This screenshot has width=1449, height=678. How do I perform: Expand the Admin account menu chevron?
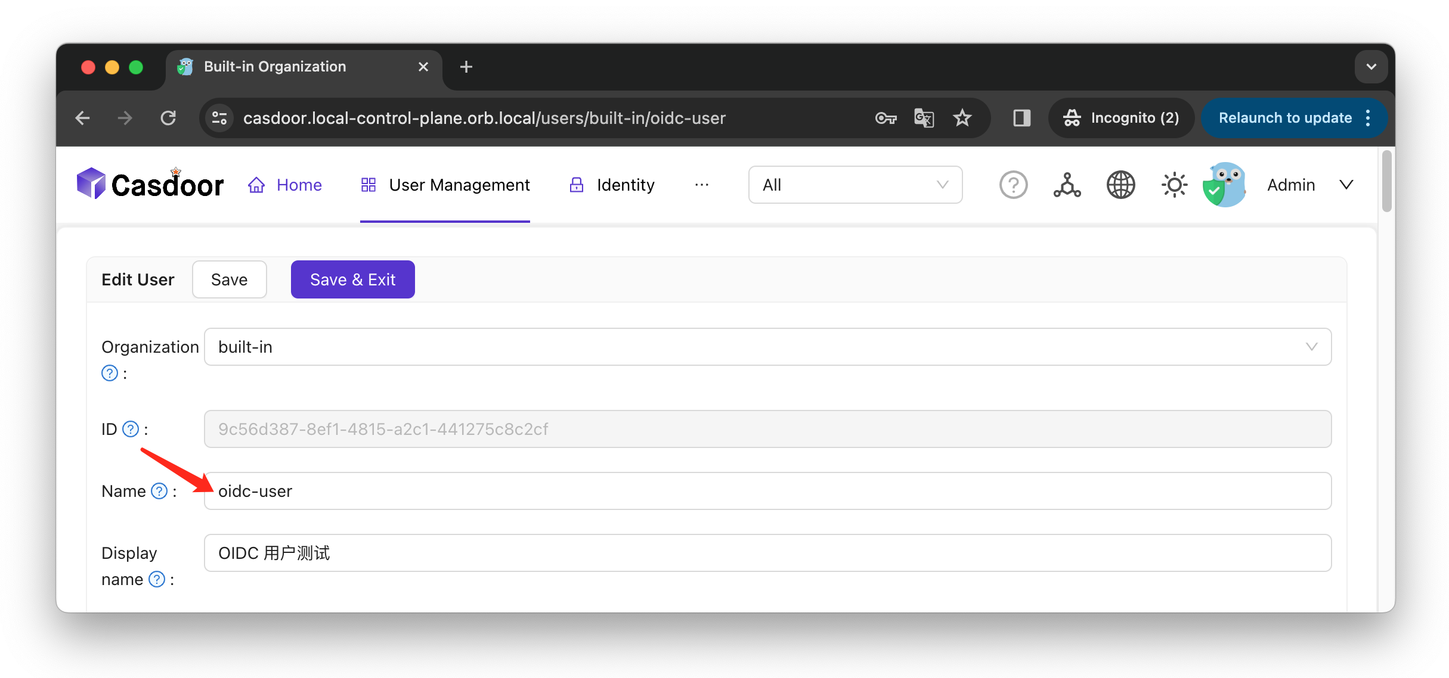tap(1346, 185)
